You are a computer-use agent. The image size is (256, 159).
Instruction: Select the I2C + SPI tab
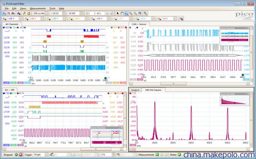9,90
